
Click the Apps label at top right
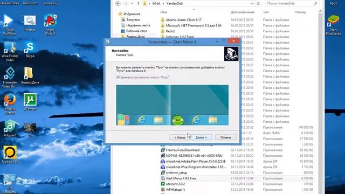(333, 3)
